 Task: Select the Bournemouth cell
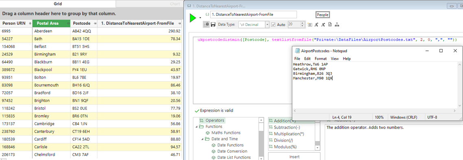(x=51, y=85)
